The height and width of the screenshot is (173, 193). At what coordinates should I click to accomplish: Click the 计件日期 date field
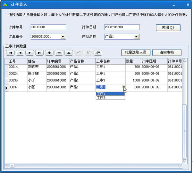(122, 27)
